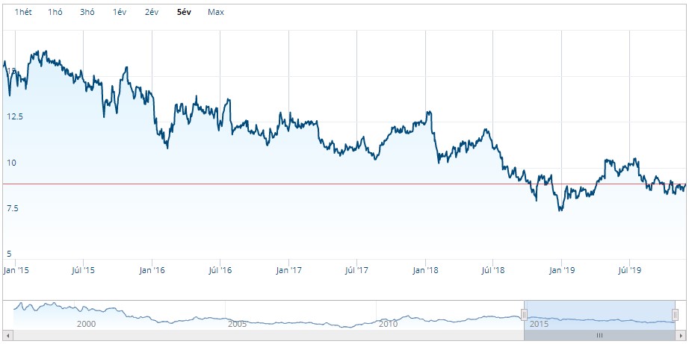Viewport: 689px width, 344px height.
Task: Show the Max time range
Action: (216, 12)
